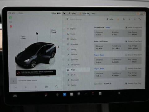This screenshot has height=112, width=149.
Task: Tap the connectivity signal icon in the settings header
Action: click(140, 19)
